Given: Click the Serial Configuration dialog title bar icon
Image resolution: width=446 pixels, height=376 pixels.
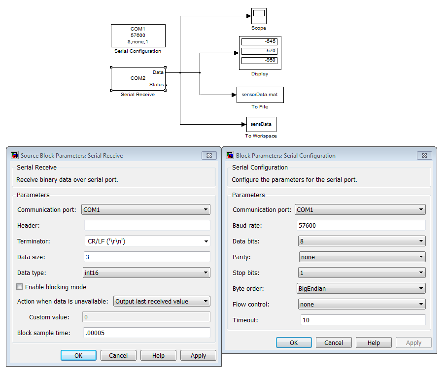Looking at the screenshot, I should tap(230, 155).
